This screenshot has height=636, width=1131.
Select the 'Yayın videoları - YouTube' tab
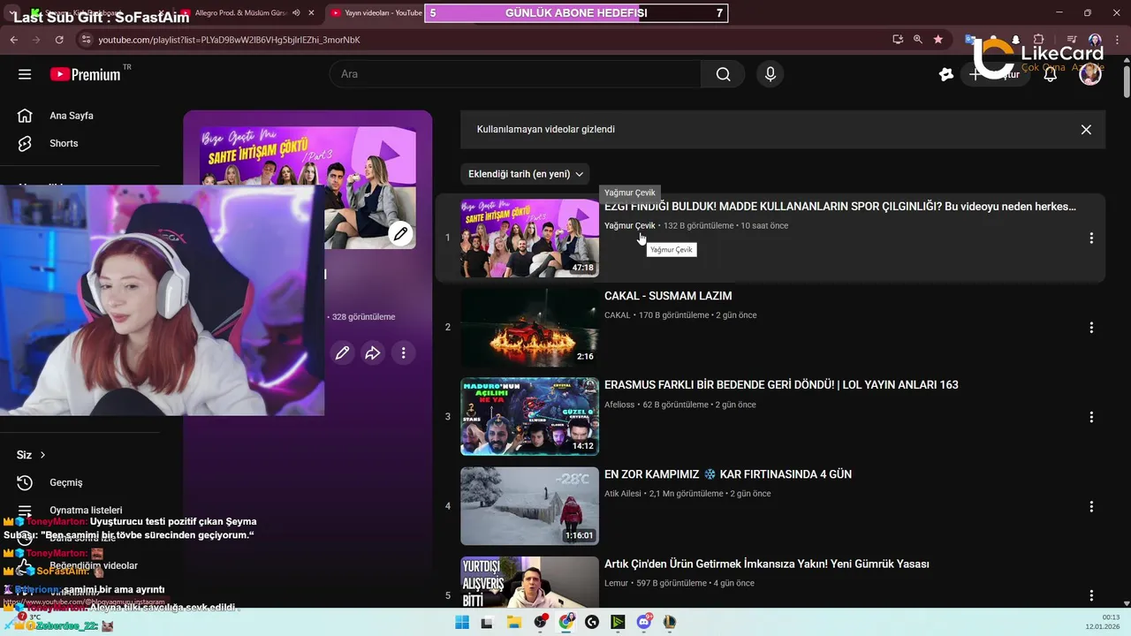pyautogui.click(x=376, y=13)
